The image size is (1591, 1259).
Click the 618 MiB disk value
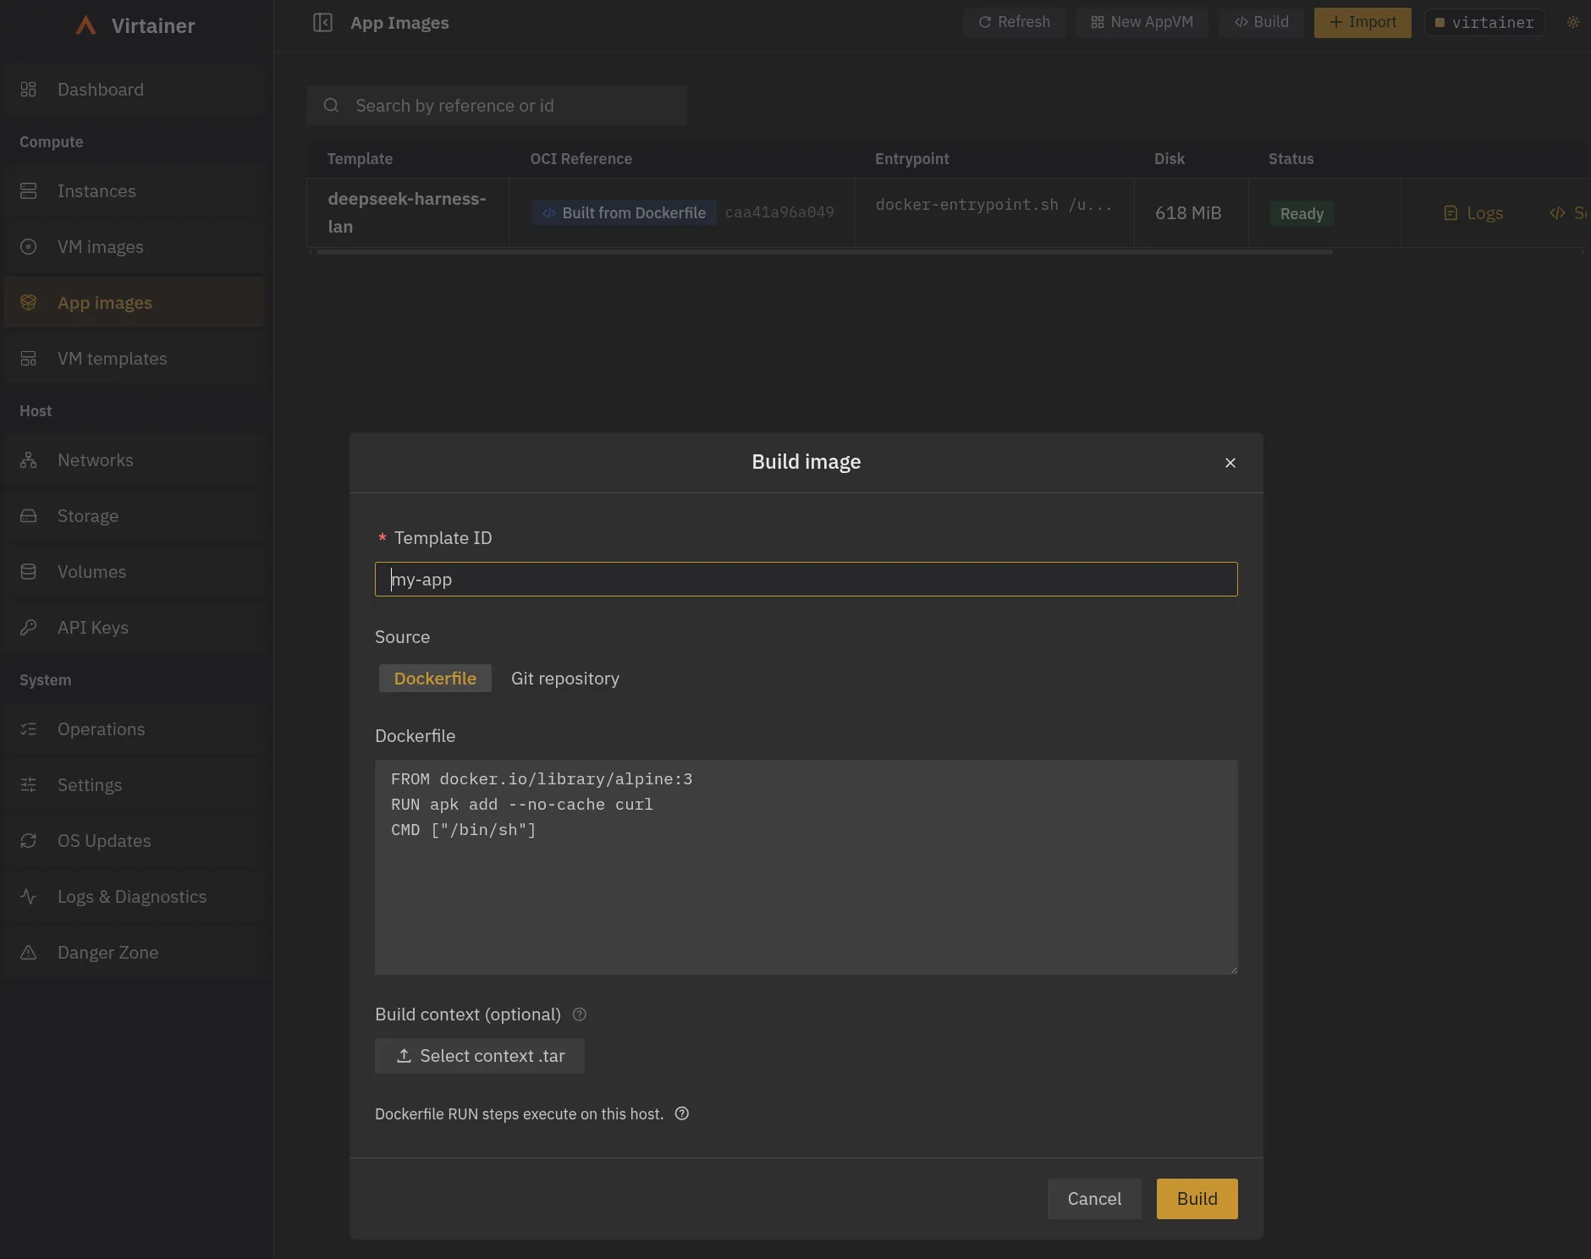pyautogui.click(x=1188, y=213)
